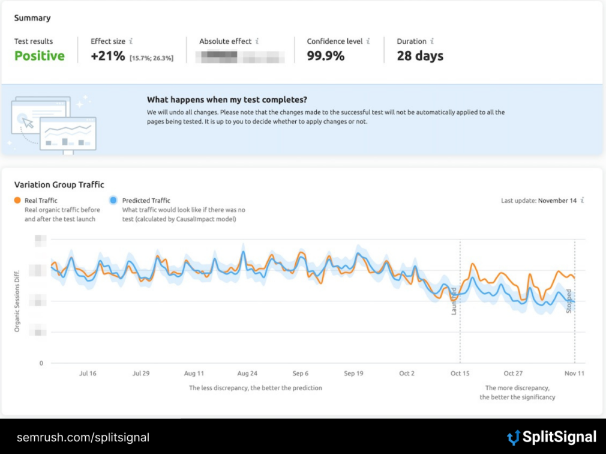Open the Last update info tooltip
This screenshot has width=606, height=454.
[x=583, y=200]
